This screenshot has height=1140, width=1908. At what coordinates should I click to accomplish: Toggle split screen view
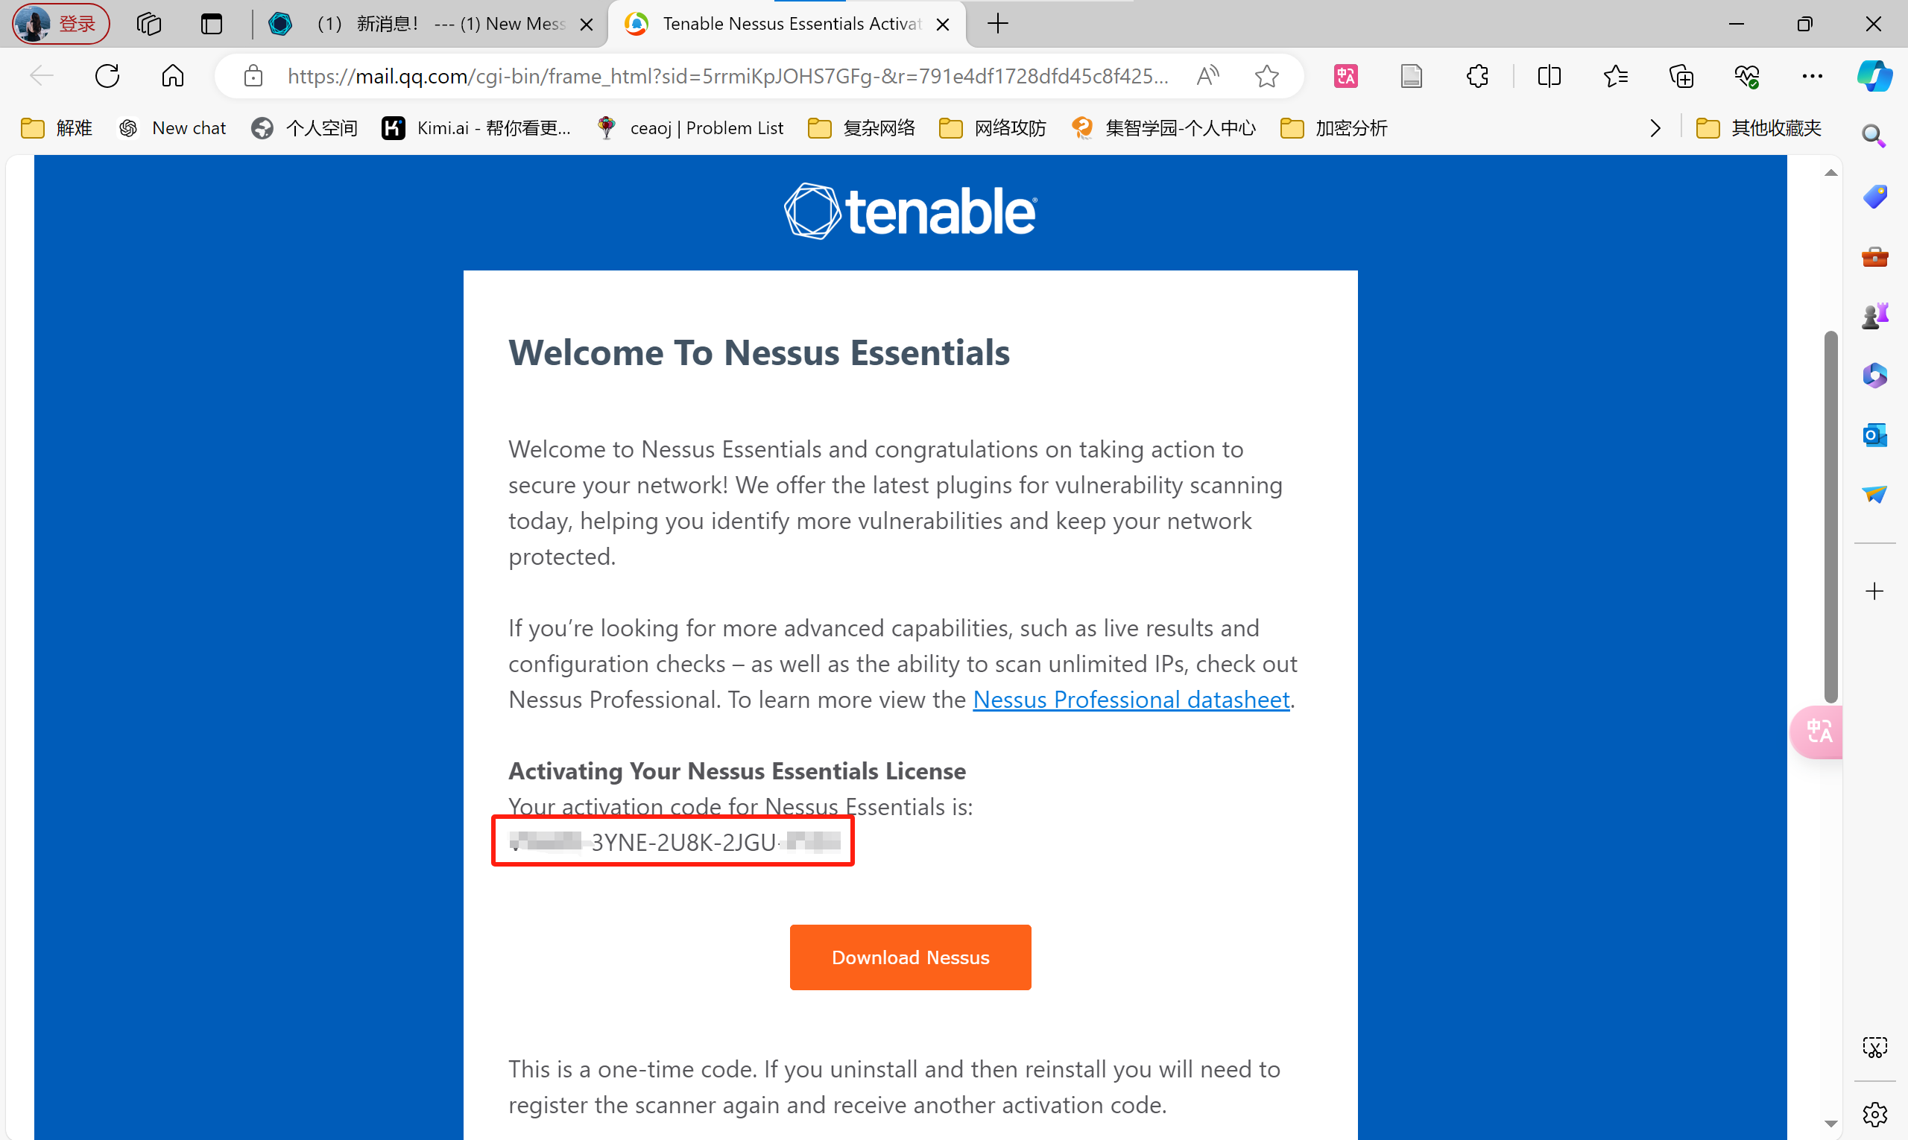1550,76
